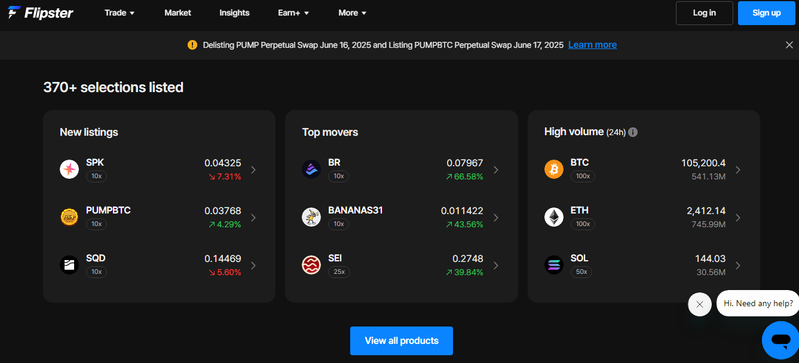Expand the Trade dropdown menu
The image size is (799, 363).
(x=120, y=13)
